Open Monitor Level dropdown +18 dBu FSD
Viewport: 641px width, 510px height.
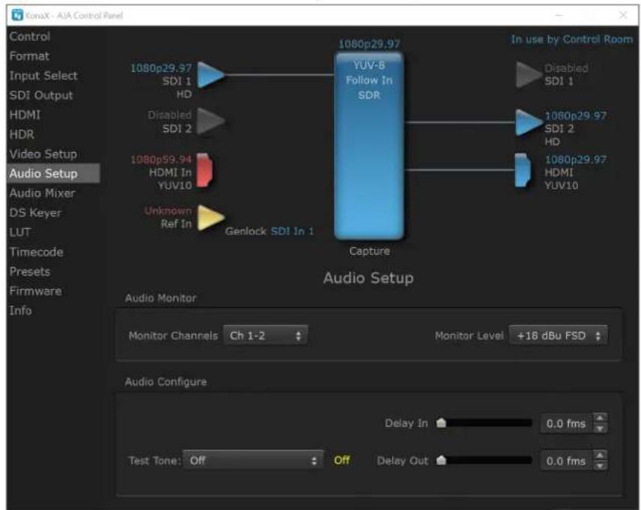click(x=558, y=336)
